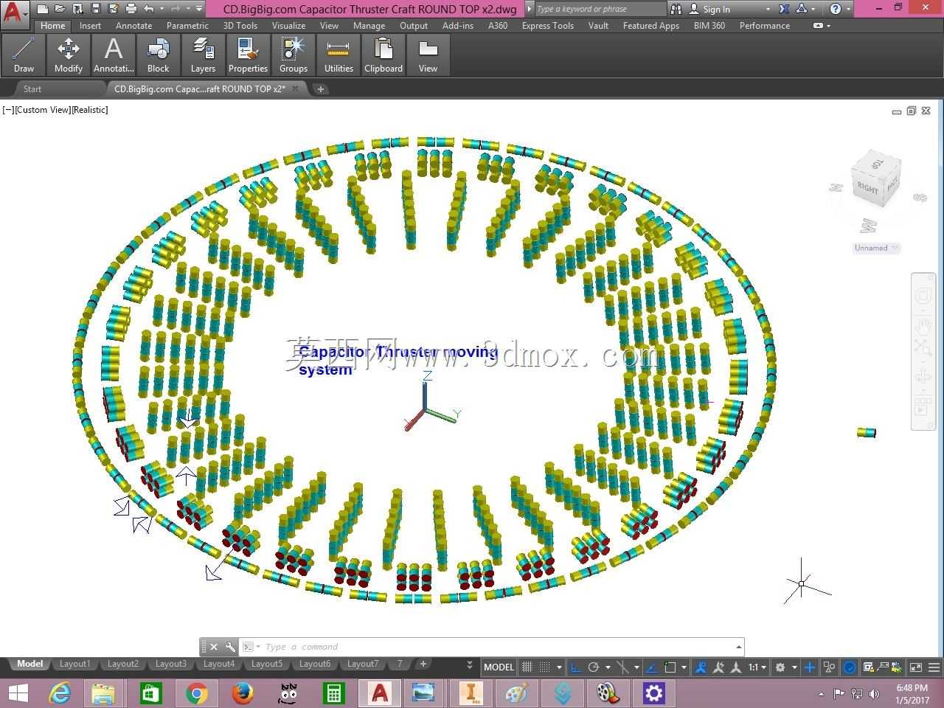
Task: Toggle hardware acceleration blue circle icon
Action: (x=850, y=667)
